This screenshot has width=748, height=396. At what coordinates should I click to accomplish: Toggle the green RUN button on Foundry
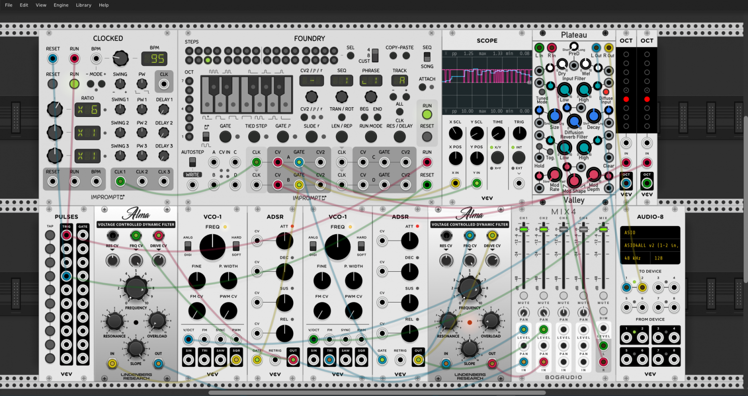(427, 114)
